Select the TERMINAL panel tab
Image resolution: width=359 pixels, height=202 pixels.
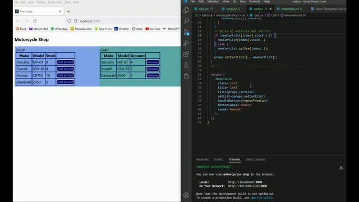pyautogui.click(x=234, y=159)
